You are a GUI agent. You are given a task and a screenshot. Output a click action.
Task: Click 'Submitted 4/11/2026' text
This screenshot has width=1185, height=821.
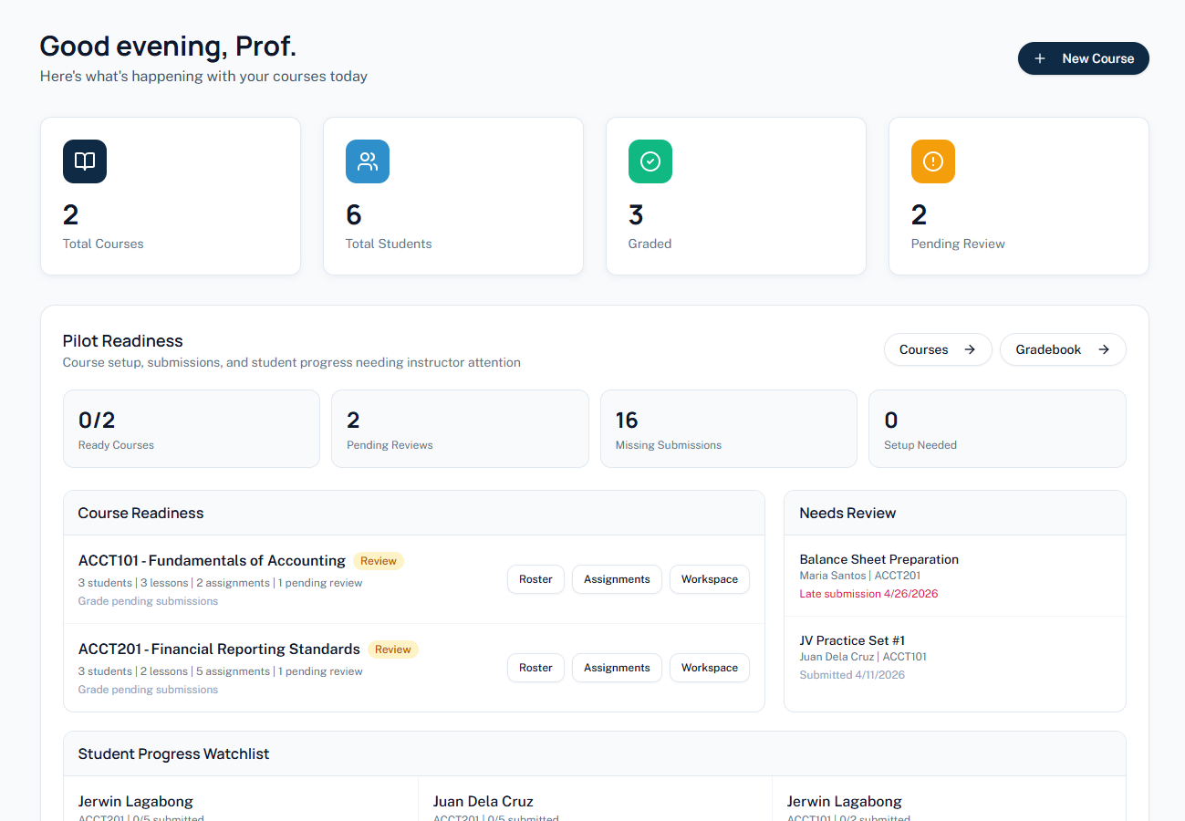pos(852,675)
